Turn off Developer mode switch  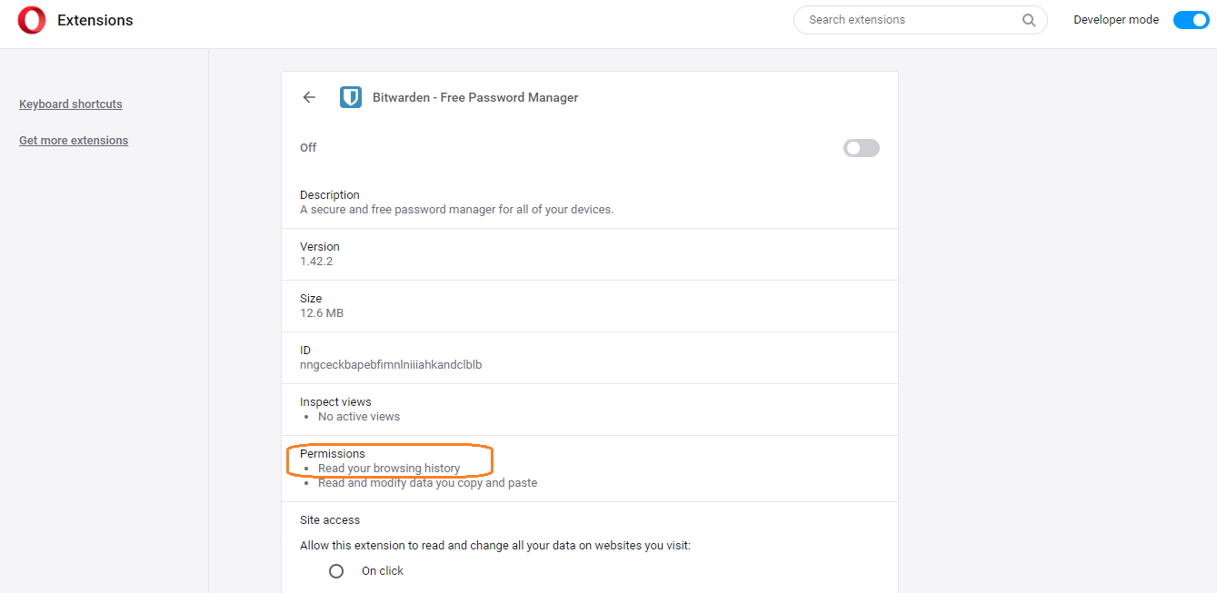point(1191,20)
